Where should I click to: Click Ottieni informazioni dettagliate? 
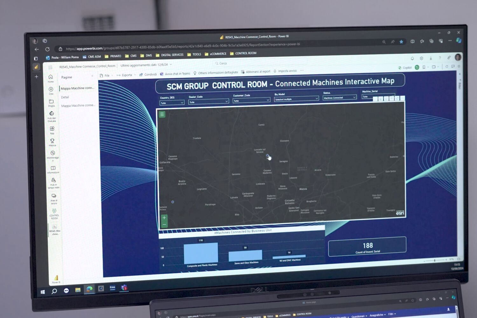[216, 73]
